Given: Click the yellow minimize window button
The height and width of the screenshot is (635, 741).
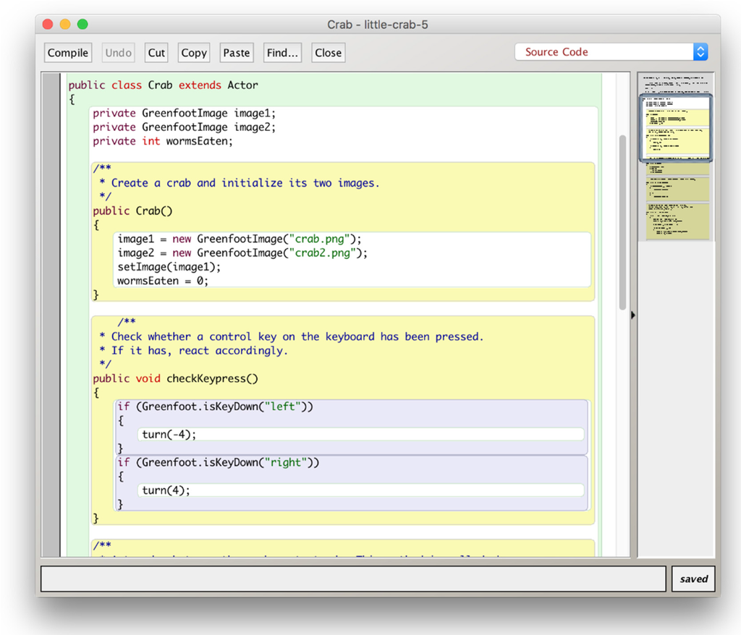Looking at the screenshot, I should (65, 25).
